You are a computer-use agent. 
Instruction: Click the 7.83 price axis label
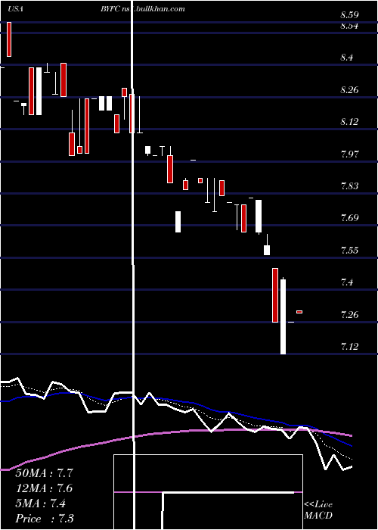[349, 186]
